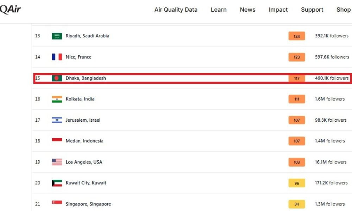Open the Los Angeles, USA city link
Screen dimensions: 352x211
(x=84, y=162)
